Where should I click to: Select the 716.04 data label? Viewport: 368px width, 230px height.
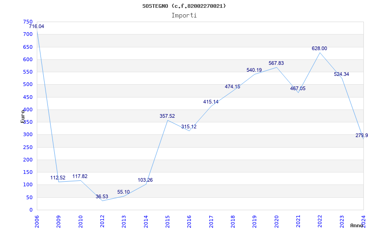[36, 27]
